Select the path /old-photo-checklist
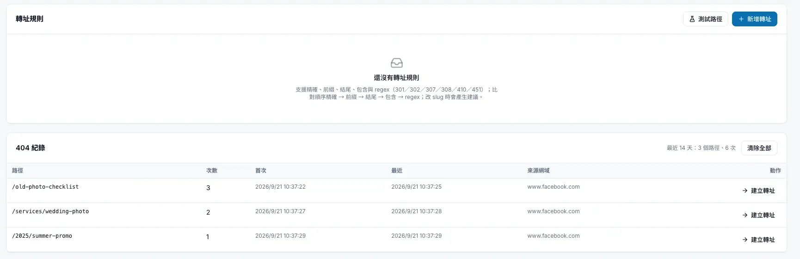This screenshot has height=259, width=800. (x=45, y=187)
